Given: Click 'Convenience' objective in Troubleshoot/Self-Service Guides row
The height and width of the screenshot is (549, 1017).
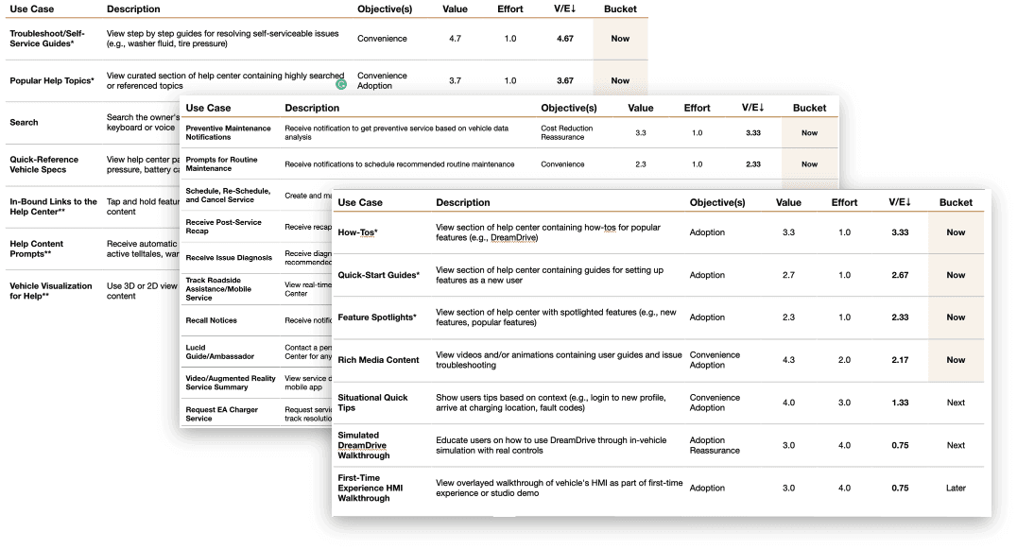Looking at the screenshot, I should pos(382,38).
